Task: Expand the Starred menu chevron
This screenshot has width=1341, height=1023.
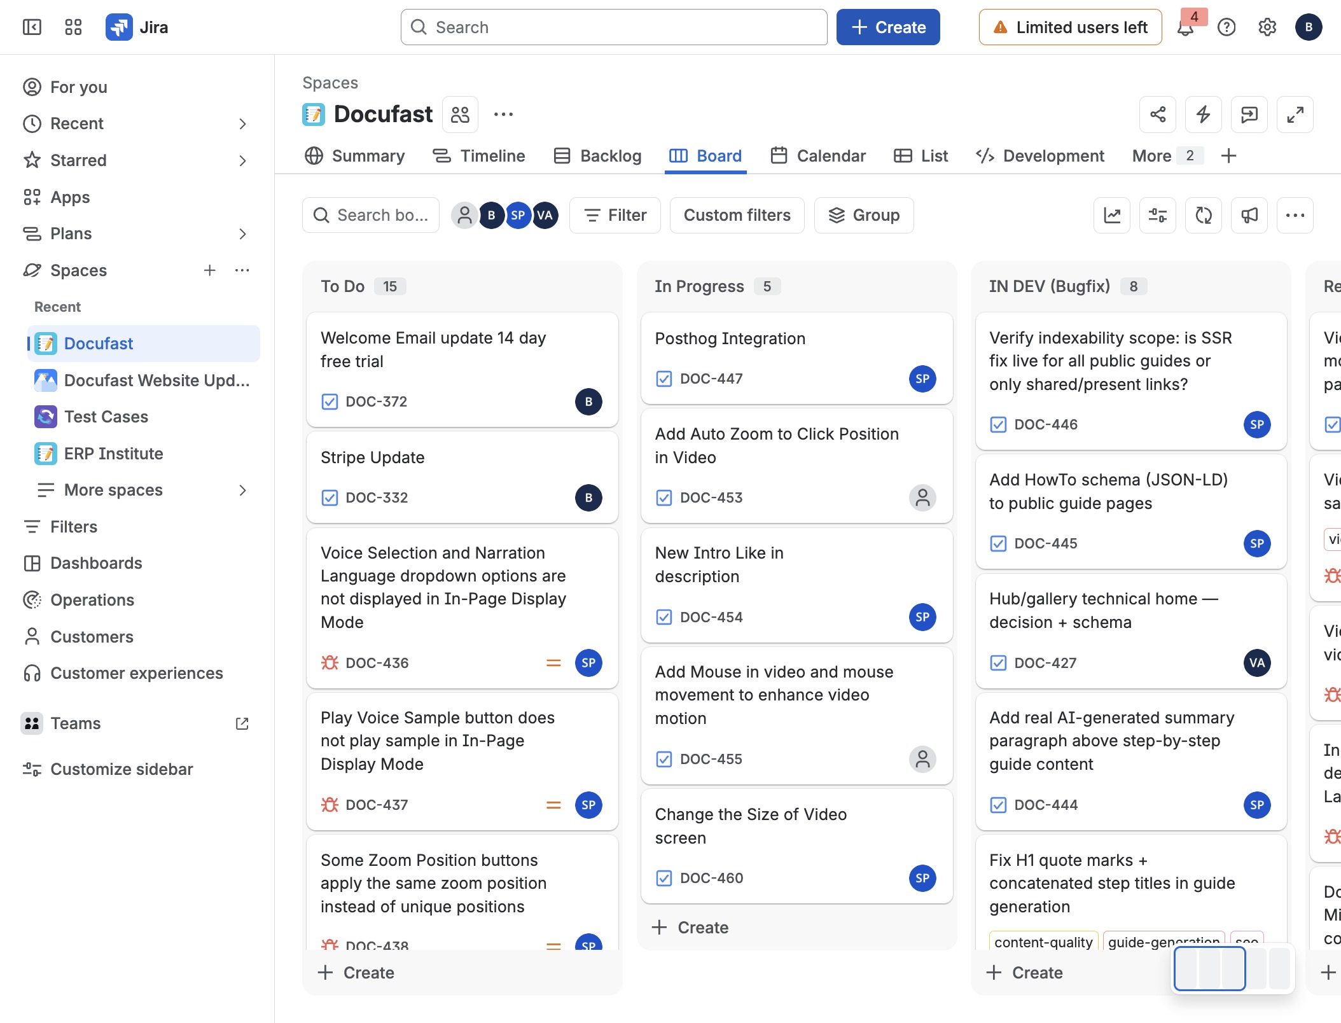Action: coord(242,160)
